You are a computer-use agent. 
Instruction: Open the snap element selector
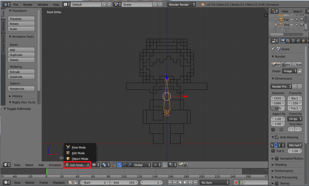coord(172,165)
